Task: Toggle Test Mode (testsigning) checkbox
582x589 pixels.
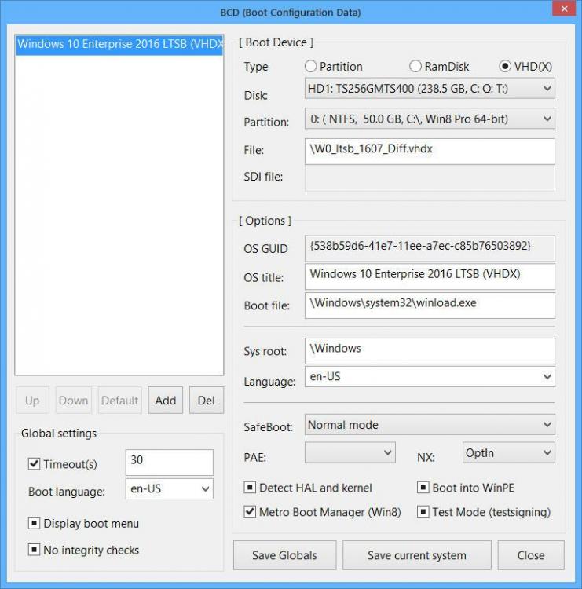Action: click(x=423, y=512)
